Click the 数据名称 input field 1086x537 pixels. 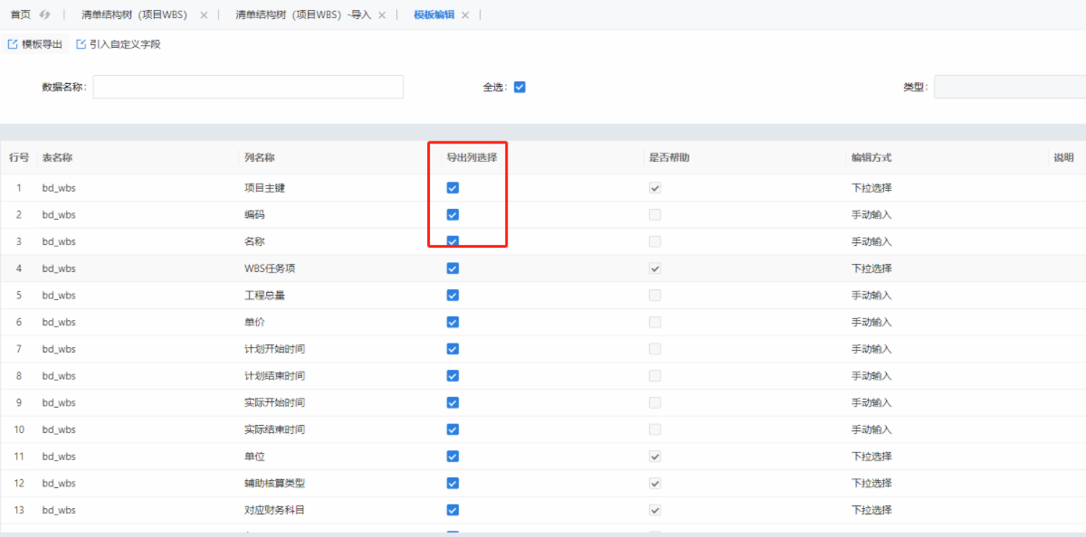tap(248, 87)
